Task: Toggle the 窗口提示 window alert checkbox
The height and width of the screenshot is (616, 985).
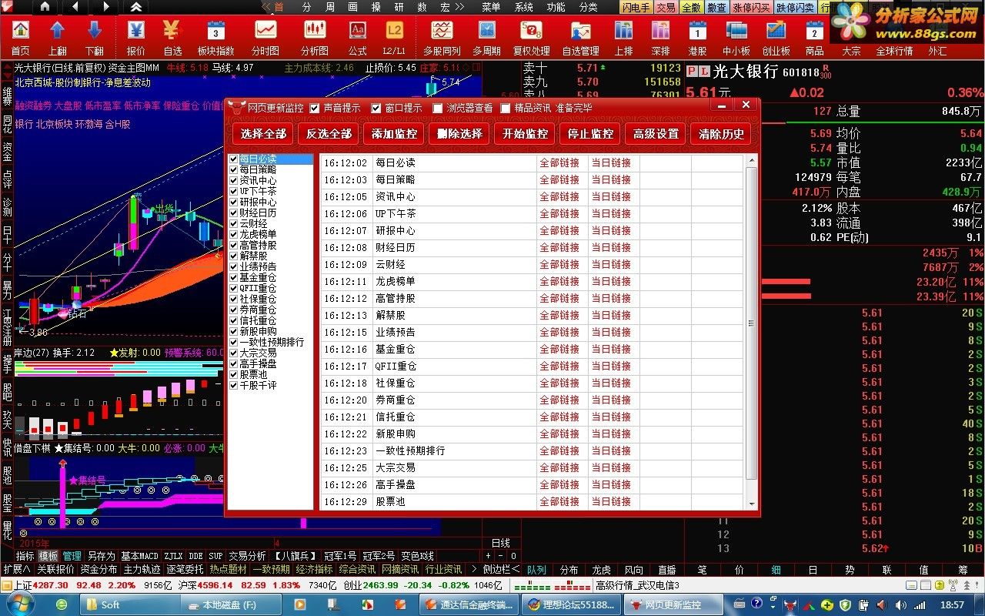Action: pyautogui.click(x=376, y=109)
